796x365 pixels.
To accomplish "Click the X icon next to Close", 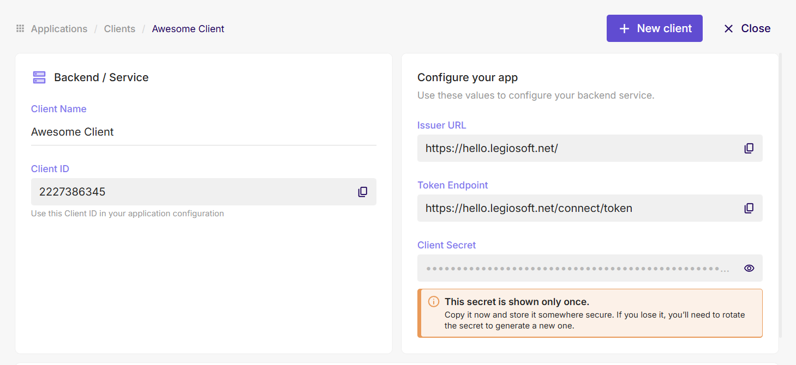I will [728, 28].
